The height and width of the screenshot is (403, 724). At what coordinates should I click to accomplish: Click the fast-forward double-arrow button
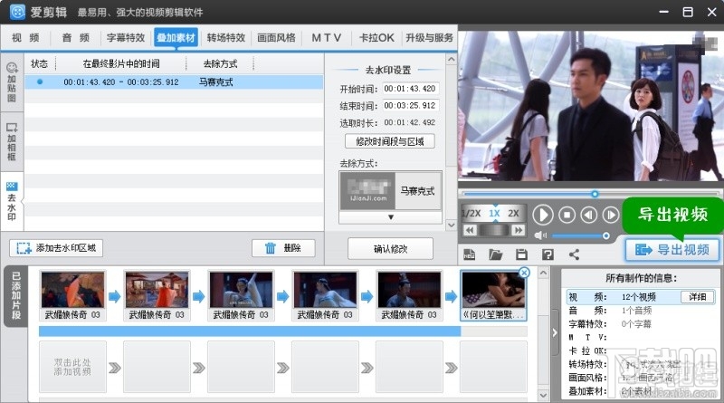pyautogui.click(x=519, y=230)
